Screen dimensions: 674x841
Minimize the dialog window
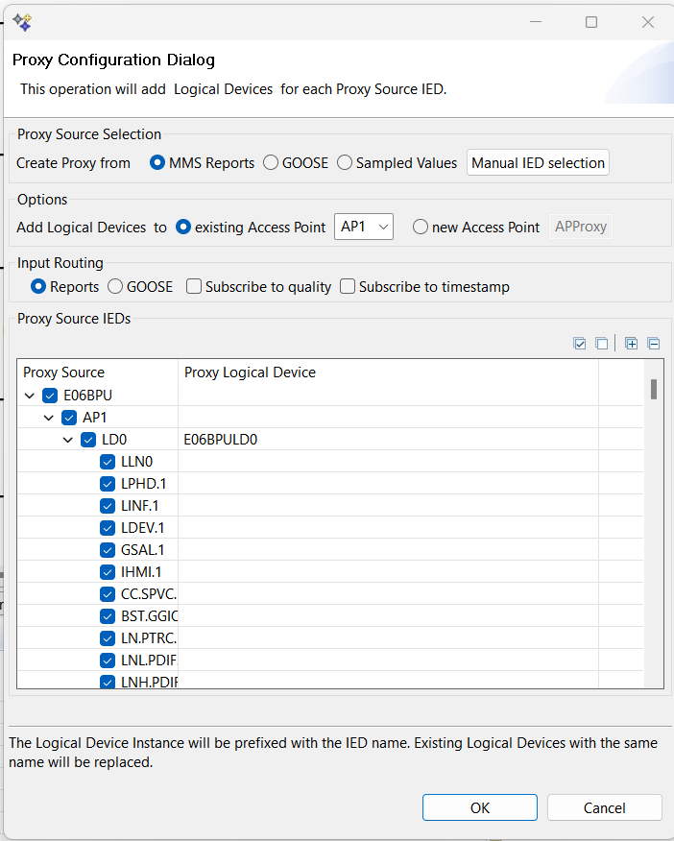point(535,22)
